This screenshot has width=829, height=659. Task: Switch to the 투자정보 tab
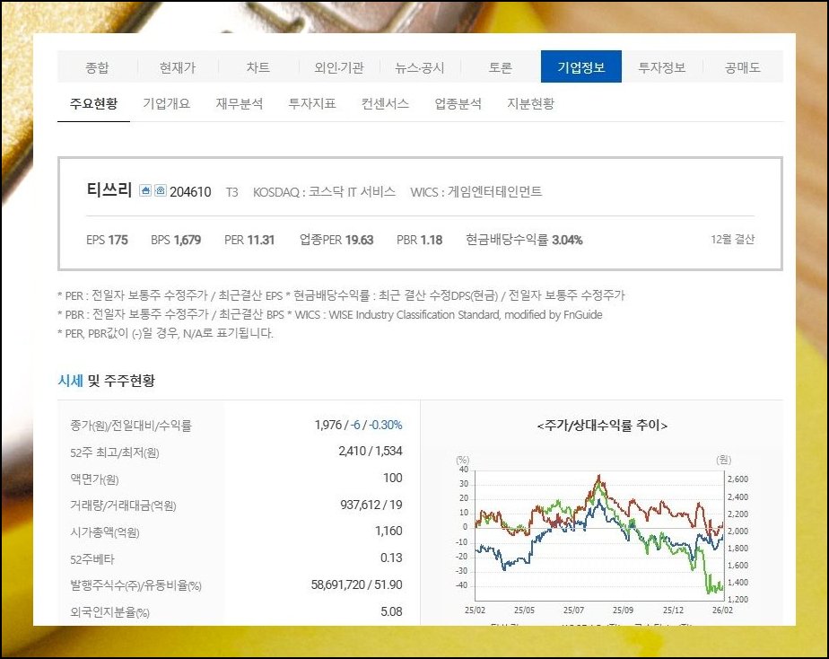pyautogui.click(x=662, y=67)
